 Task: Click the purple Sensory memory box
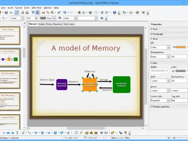coord(62,84)
